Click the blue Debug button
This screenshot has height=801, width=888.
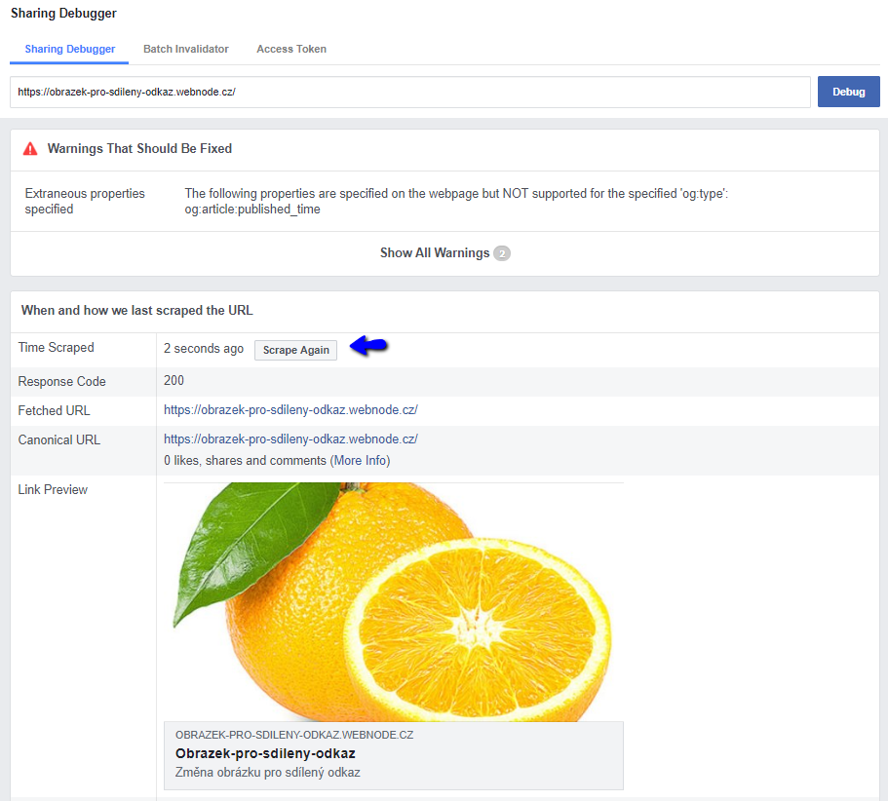pos(848,92)
